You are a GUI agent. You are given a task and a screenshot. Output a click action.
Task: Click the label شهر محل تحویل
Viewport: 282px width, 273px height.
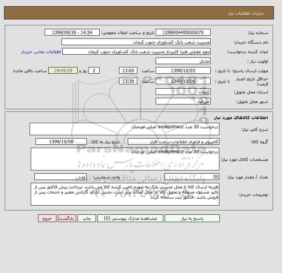[x=252, y=102]
